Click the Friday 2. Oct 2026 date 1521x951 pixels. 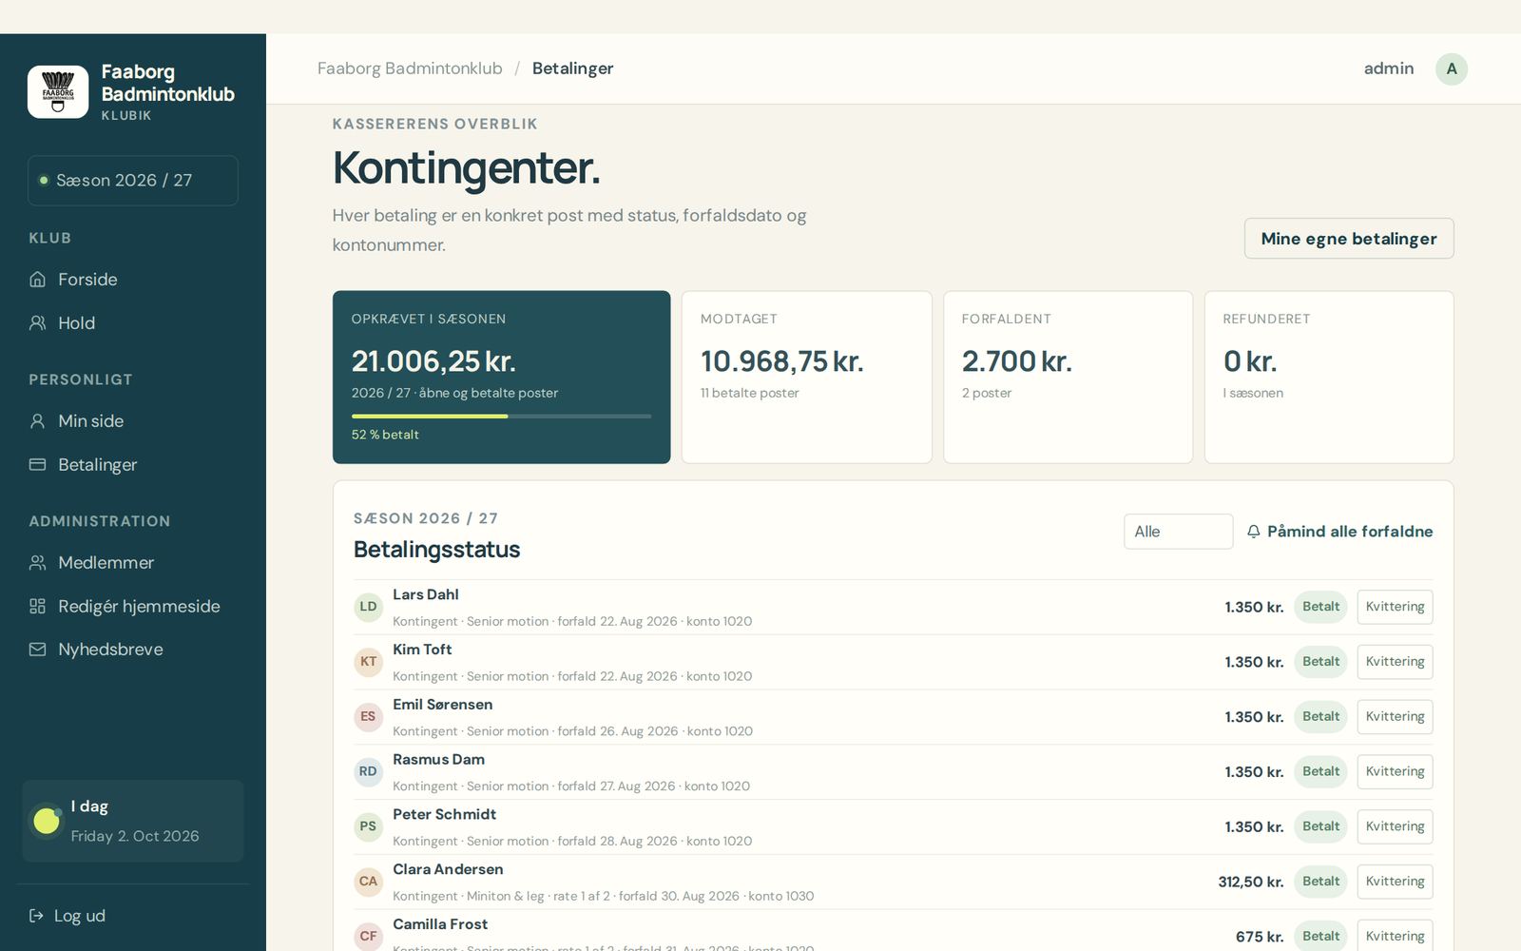tap(135, 837)
